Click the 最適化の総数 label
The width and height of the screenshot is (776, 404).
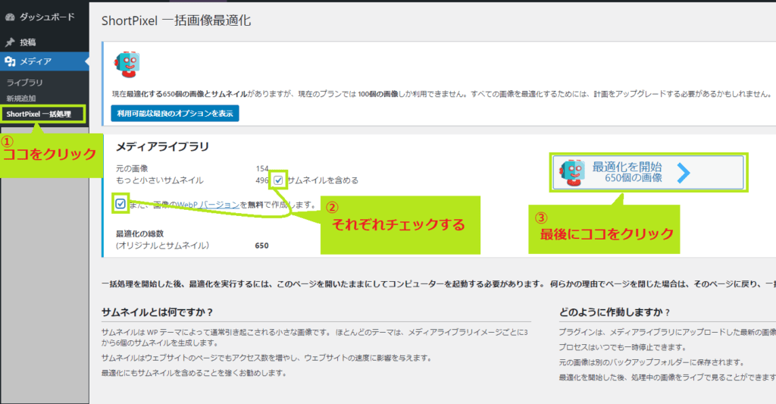pos(139,233)
